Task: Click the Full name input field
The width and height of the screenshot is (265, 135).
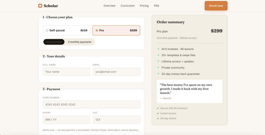Action: click(x=66, y=72)
